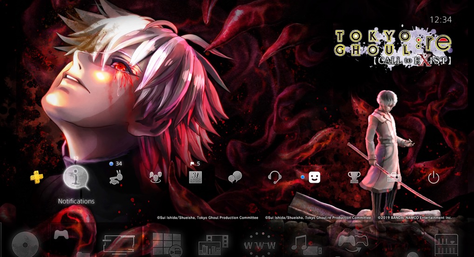Select the Communities masks icon
The height and width of the screenshot is (257, 474).
point(155,177)
